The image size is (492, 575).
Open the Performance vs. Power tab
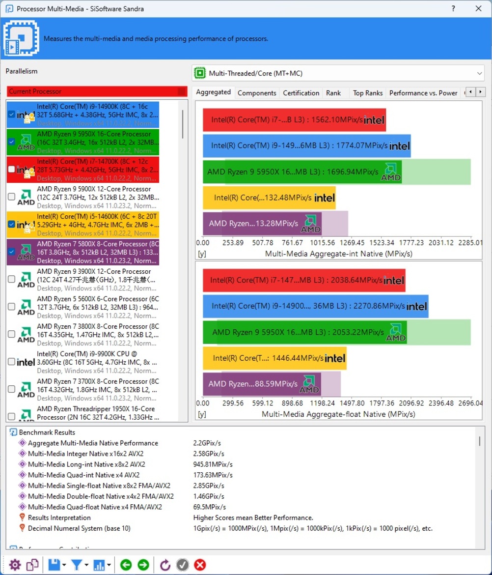coord(423,93)
